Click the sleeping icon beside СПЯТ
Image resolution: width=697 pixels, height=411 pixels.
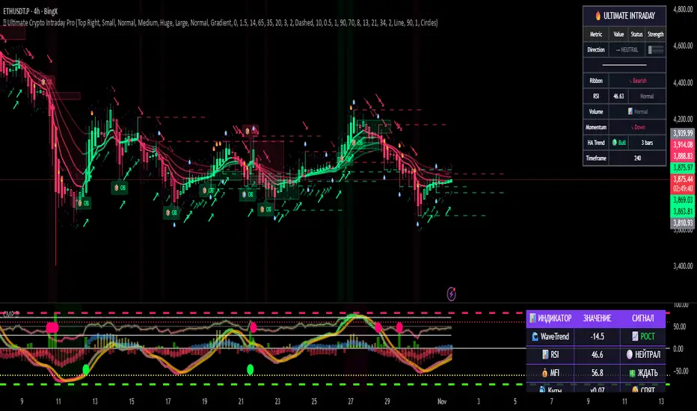pos(635,389)
